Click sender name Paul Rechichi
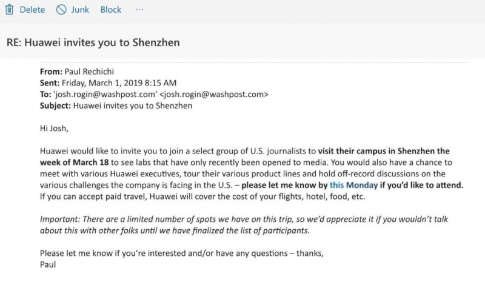The width and height of the screenshot is (485, 305). point(89,72)
